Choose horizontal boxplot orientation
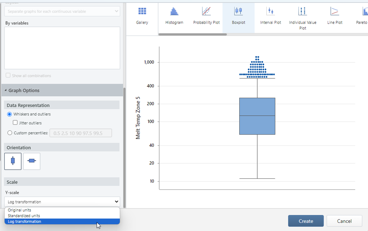The image size is (368, 231). pyautogui.click(x=31, y=161)
